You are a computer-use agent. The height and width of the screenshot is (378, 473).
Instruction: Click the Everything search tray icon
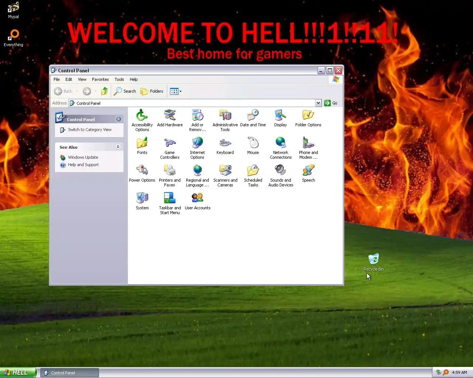click(446, 372)
